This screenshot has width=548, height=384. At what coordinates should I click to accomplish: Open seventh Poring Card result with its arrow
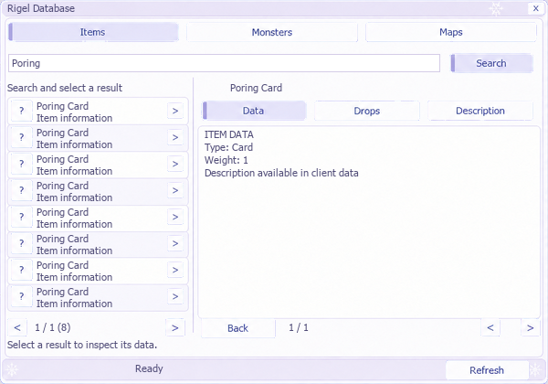coord(175,270)
